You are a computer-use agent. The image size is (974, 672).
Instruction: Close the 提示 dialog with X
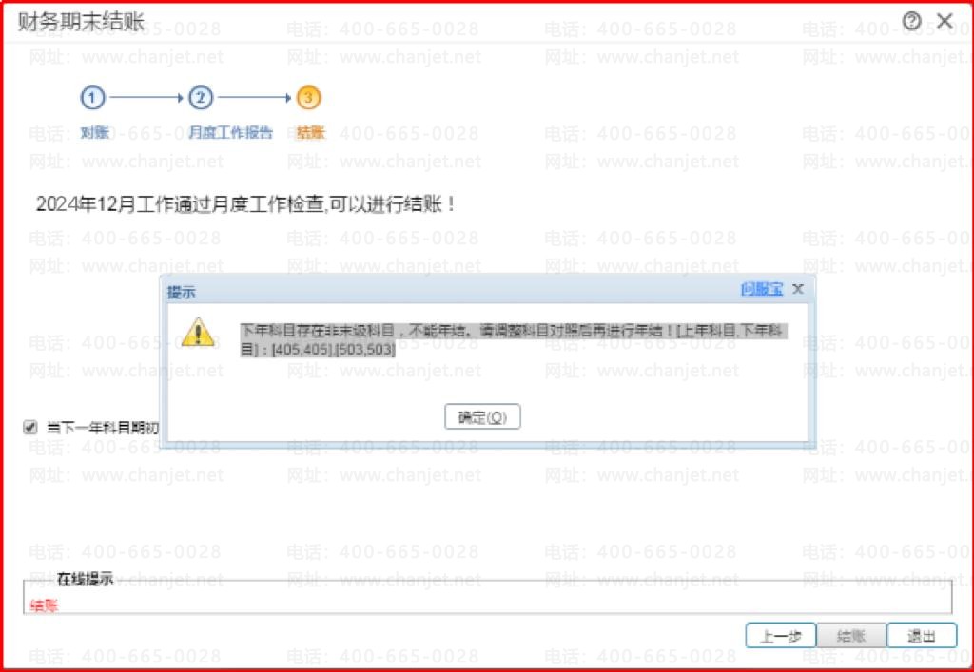tap(798, 289)
